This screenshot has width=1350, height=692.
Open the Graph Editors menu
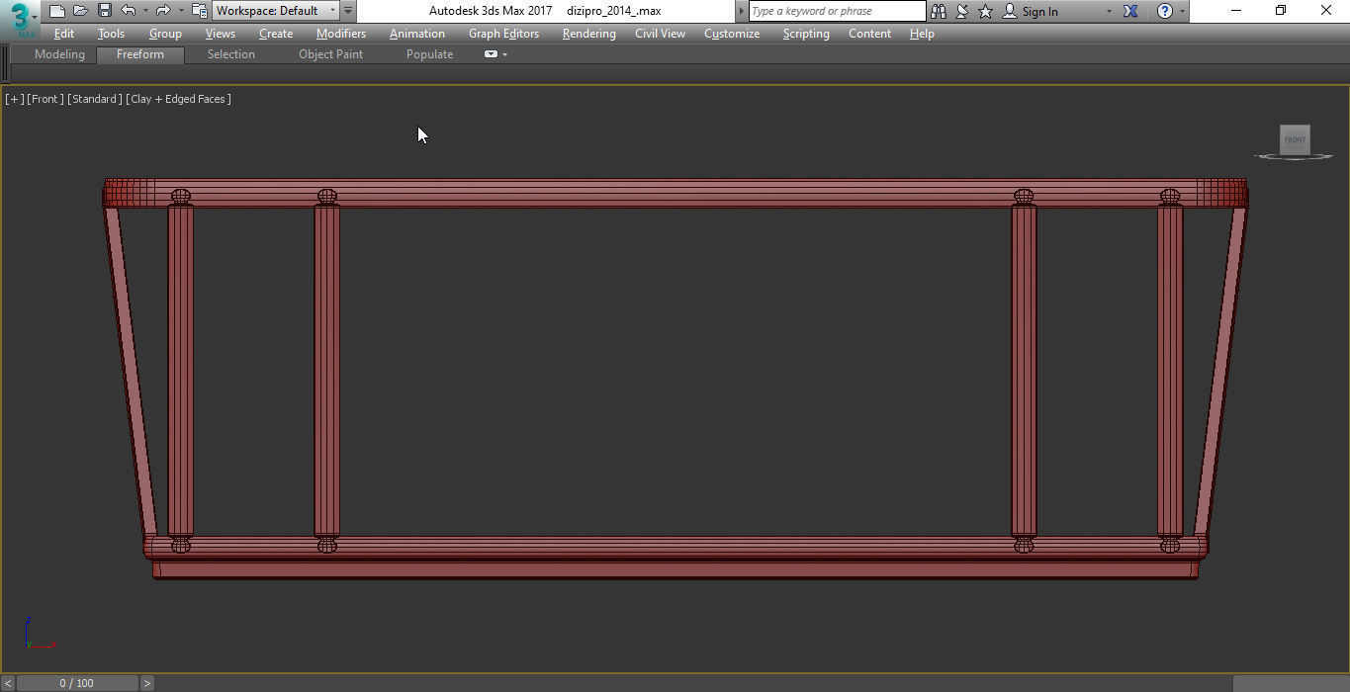(503, 34)
